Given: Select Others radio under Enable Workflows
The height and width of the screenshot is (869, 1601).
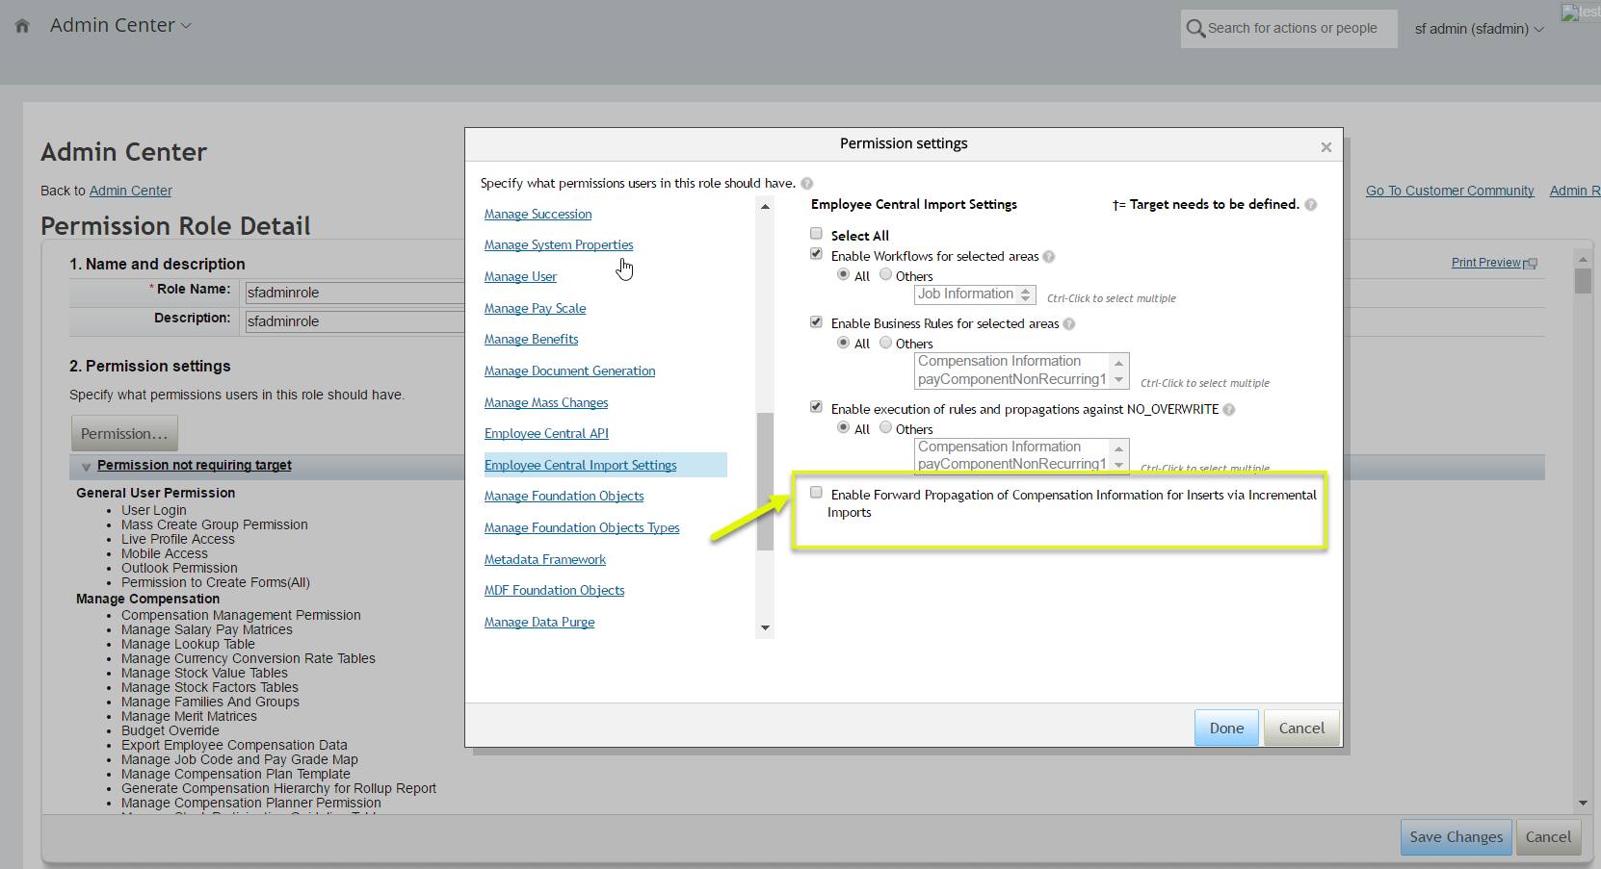Looking at the screenshot, I should (886, 274).
